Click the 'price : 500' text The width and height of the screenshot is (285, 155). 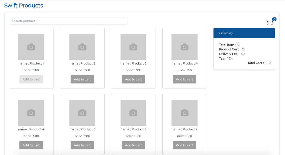pyautogui.click(x=31, y=136)
